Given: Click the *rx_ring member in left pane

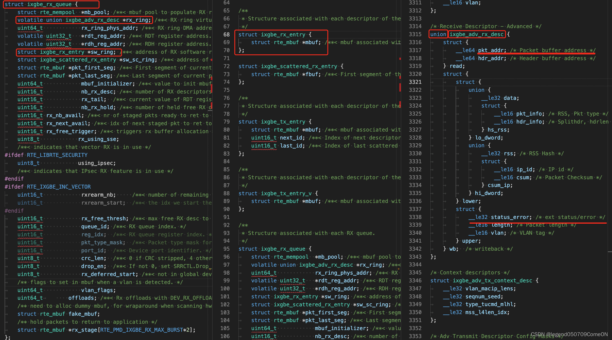Looking at the screenshot, I should point(137,20).
